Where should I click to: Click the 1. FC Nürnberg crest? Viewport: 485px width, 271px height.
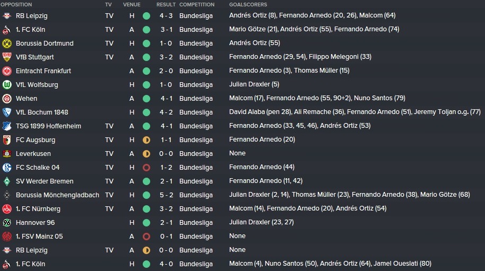point(7,209)
